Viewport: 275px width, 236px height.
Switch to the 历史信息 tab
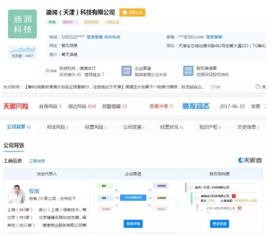coord(248,127)
